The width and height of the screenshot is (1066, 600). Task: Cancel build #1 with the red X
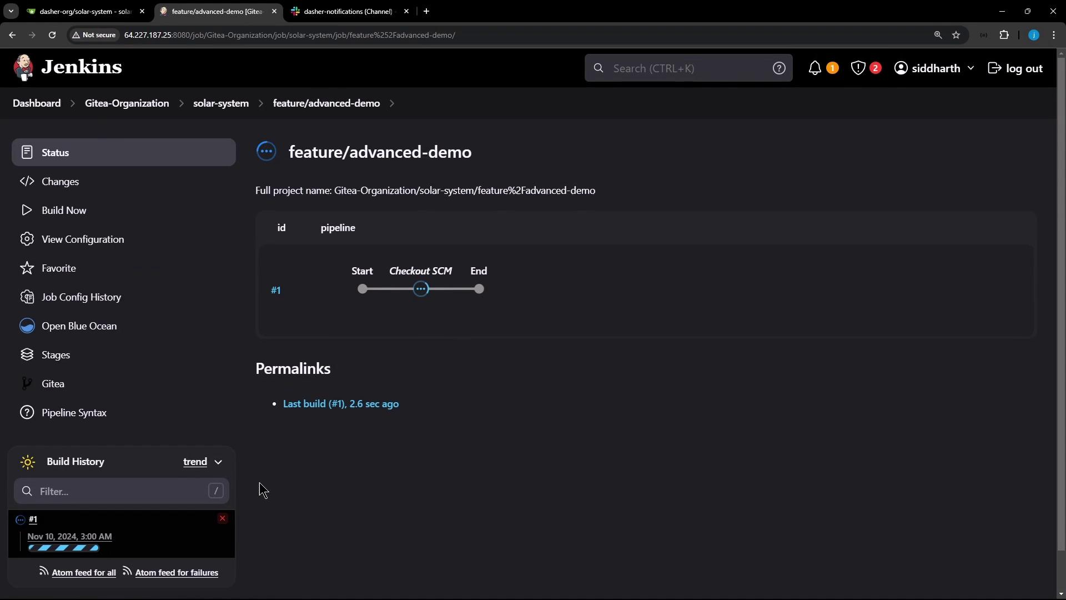(223, 518)
